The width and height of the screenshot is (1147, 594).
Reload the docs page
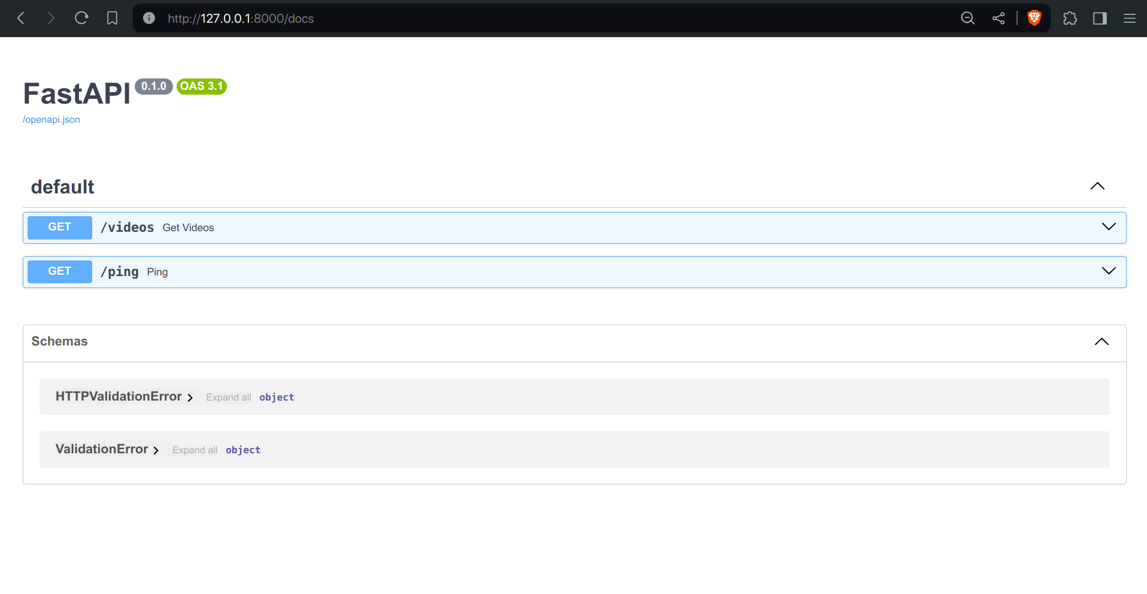coord(81,18)
